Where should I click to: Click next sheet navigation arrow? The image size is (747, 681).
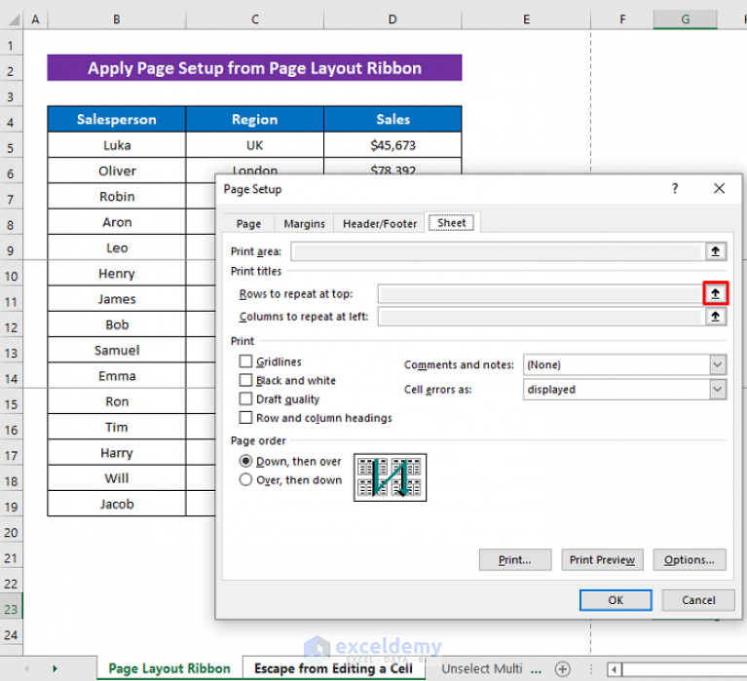coord(55,668)
